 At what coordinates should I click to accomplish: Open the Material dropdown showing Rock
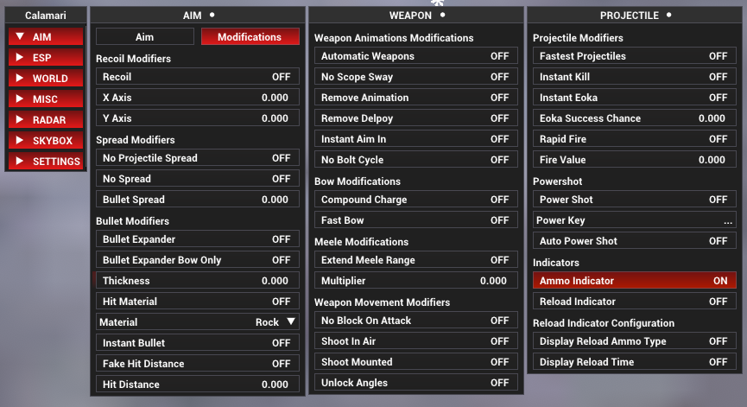197,322
